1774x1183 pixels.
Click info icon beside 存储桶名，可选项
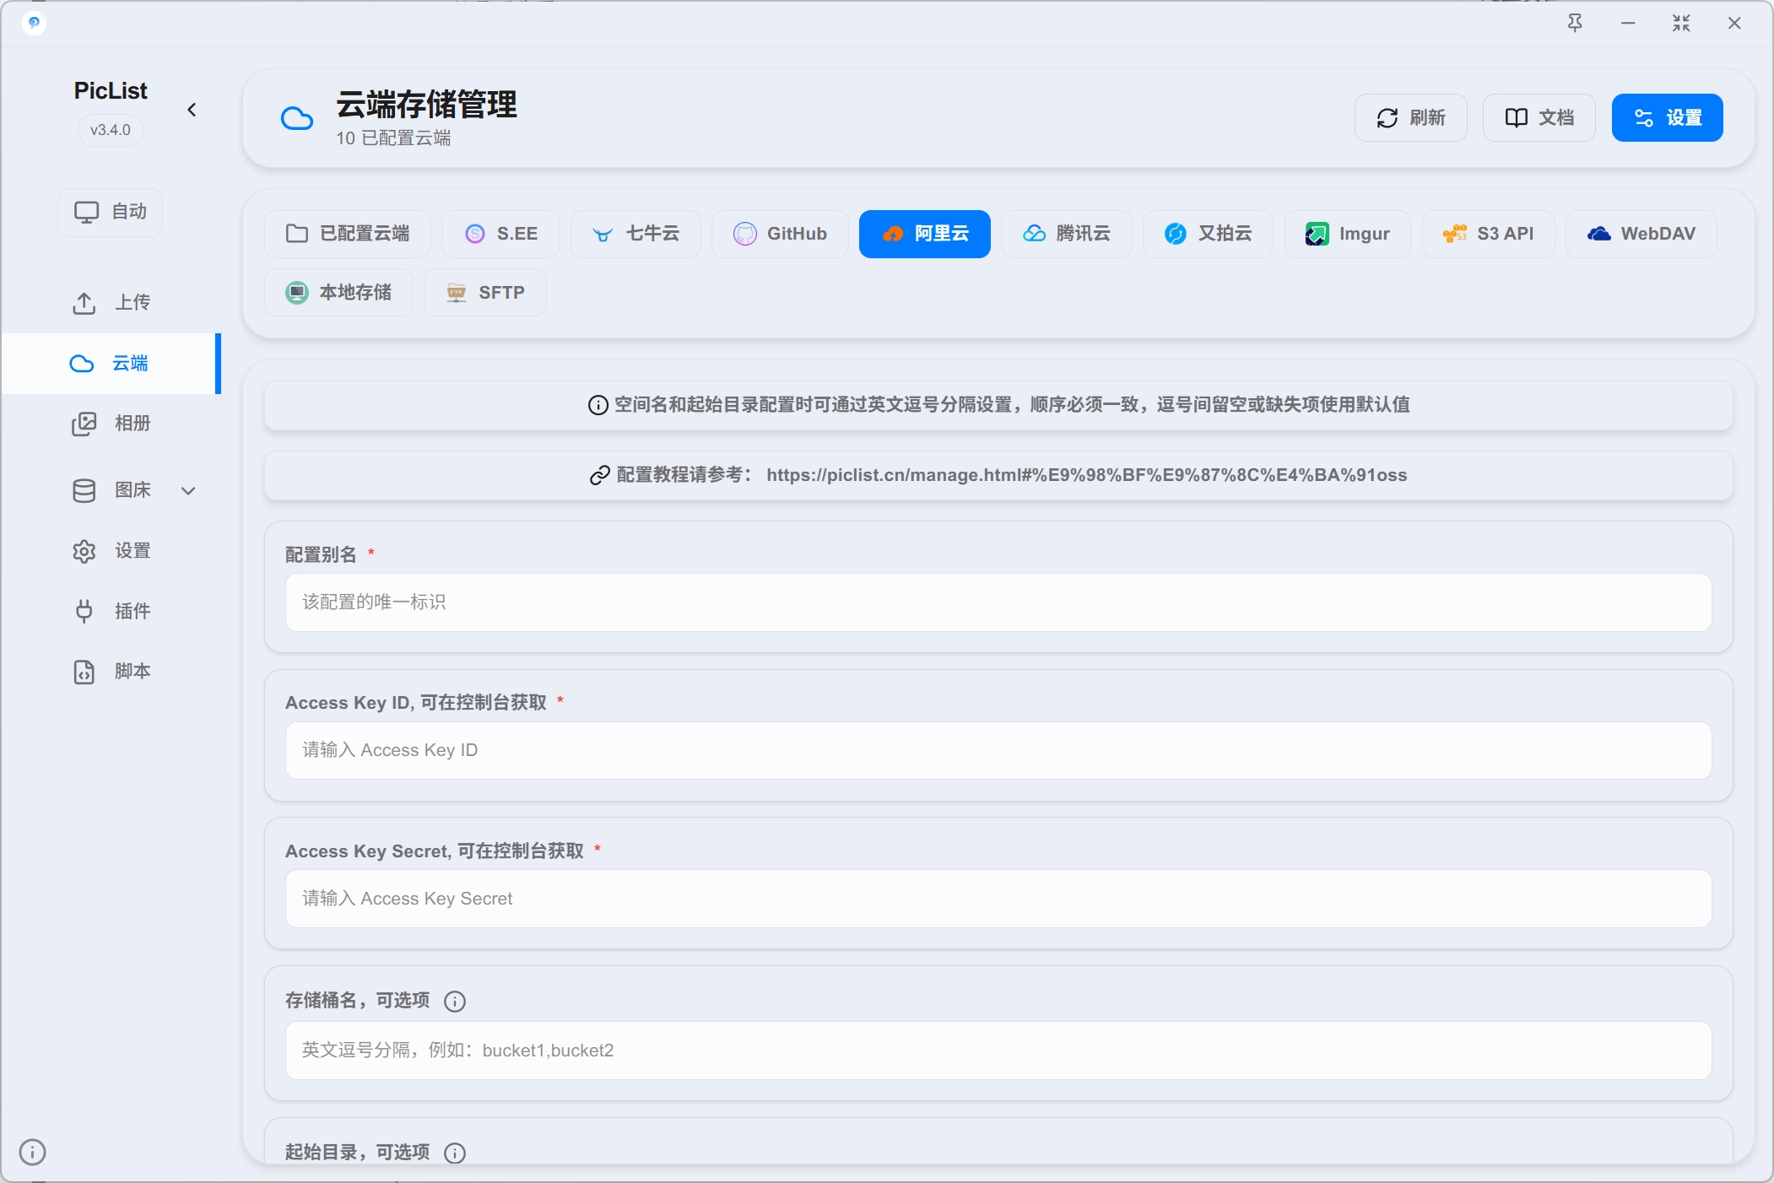455,1002
